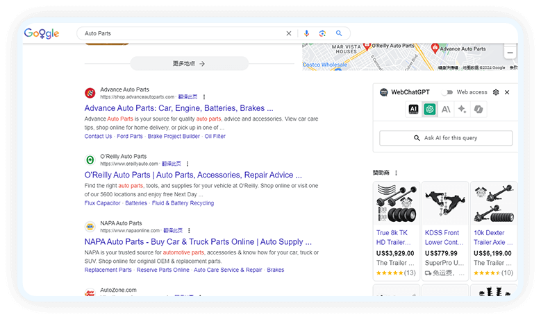Open the Oil Filter sitelink

[x=215, y=137]
